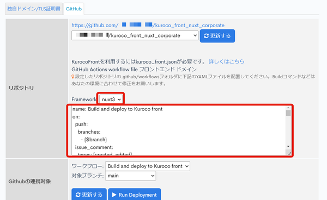
Task: Click the リポジトリ row label
Action: tap(21, 88)
